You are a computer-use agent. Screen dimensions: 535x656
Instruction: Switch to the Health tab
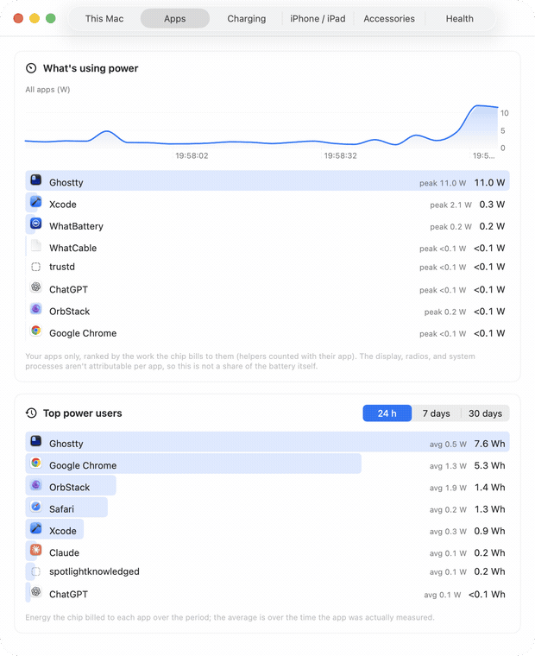(x=459, y=19)
